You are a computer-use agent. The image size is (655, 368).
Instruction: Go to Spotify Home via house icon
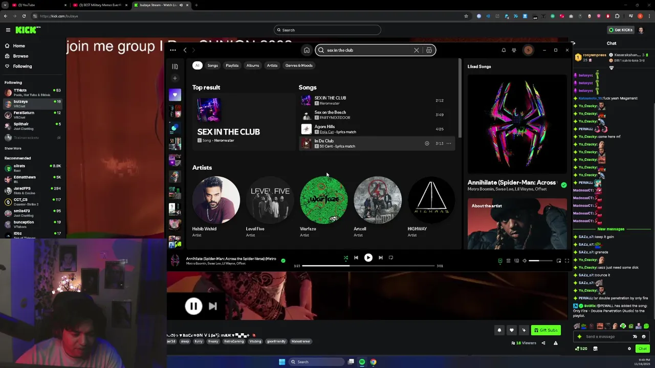tap(307, 50)
